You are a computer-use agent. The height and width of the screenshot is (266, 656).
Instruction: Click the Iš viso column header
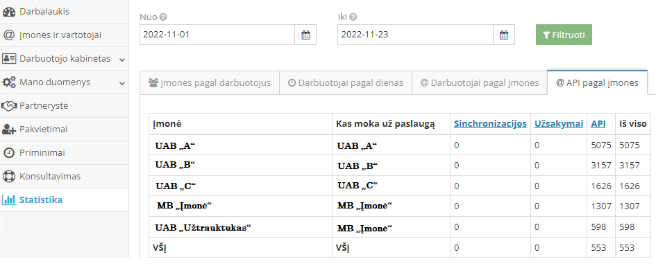[x=633, y=124]
